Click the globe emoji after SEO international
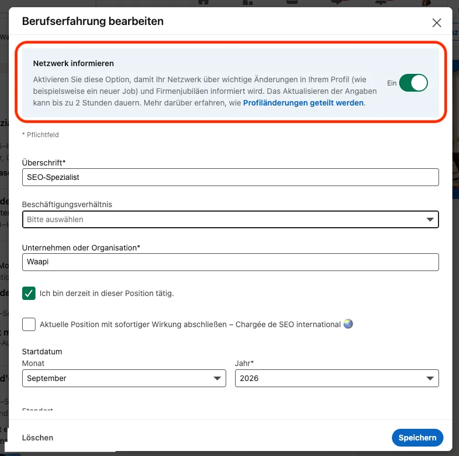 tap(348, 324)
